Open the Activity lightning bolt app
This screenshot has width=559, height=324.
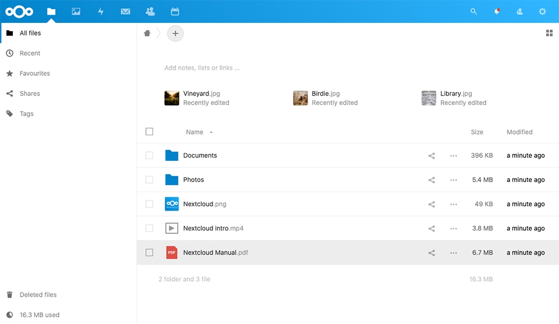coord(101,11)
